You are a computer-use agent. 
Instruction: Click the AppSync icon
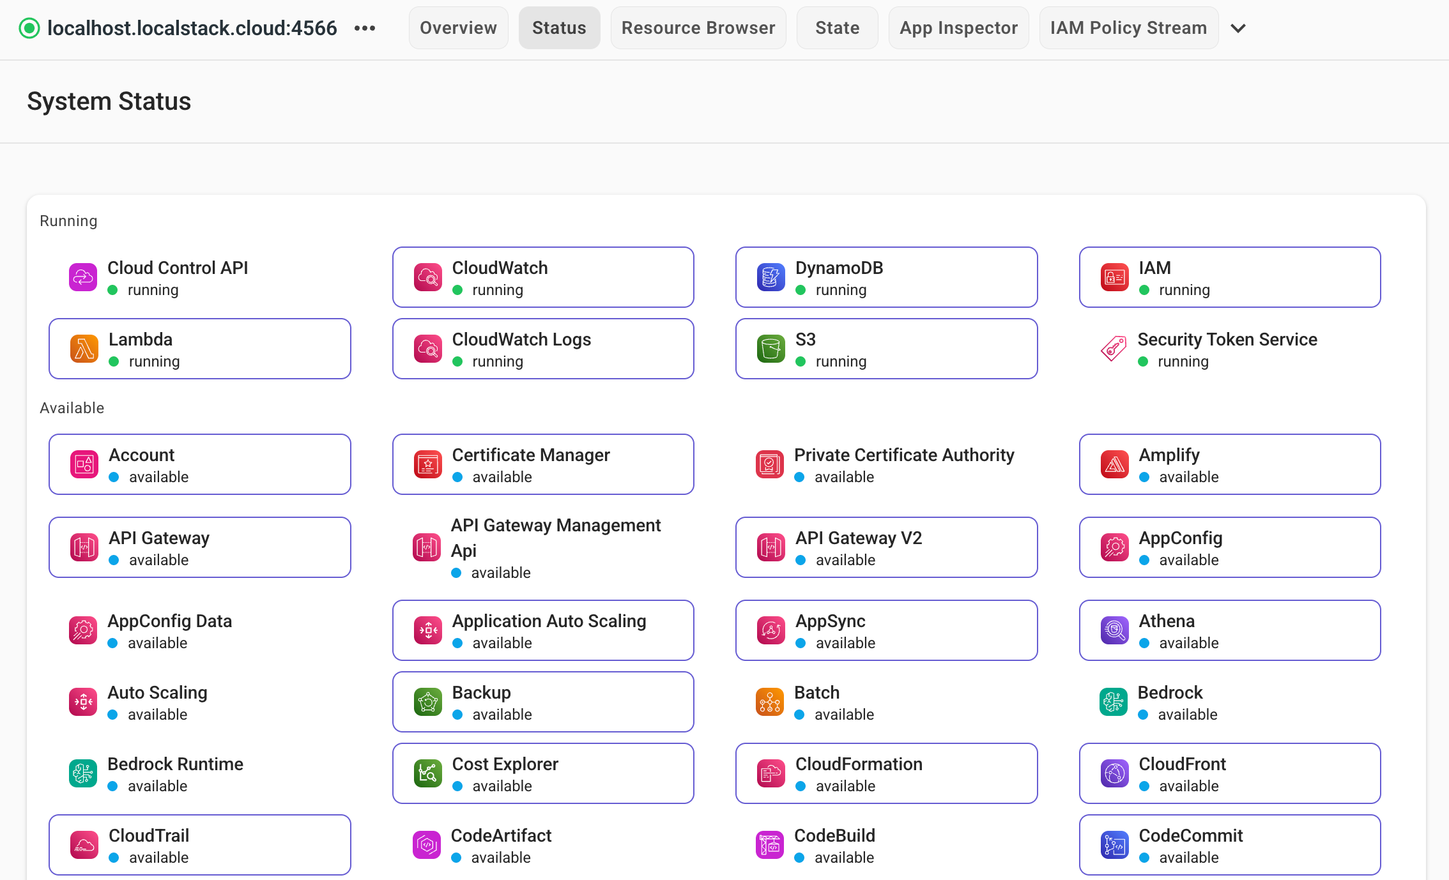coord(771,630)
